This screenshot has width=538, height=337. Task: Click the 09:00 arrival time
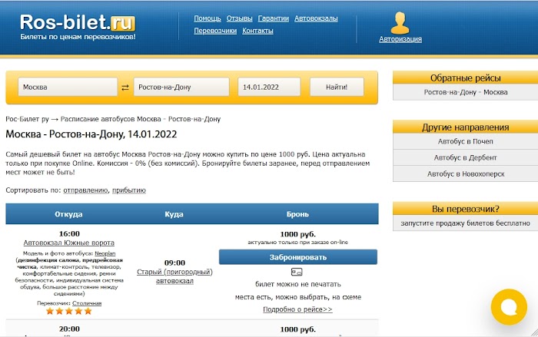pyautogui.click(x=174, y=263)
